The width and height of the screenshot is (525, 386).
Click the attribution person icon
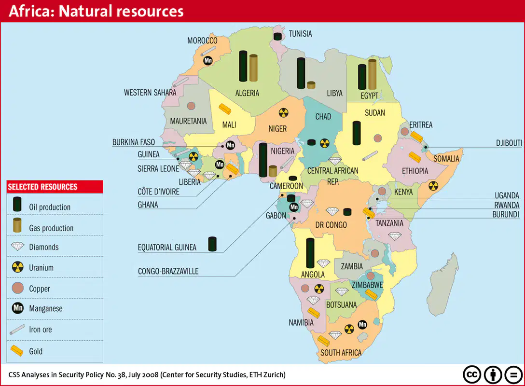493,374
